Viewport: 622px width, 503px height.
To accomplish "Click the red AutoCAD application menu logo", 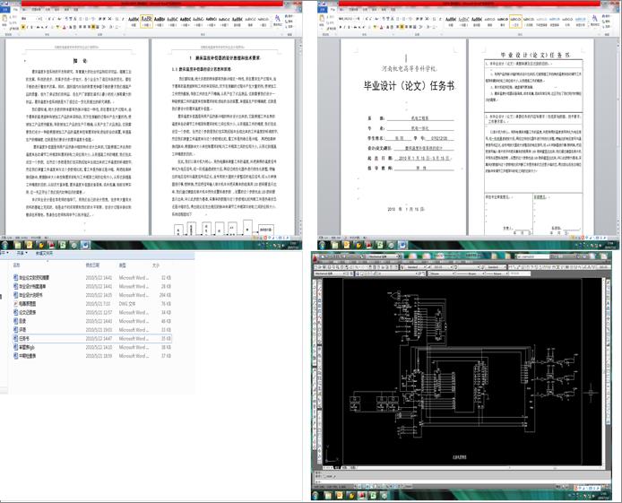I will point(315,259).
